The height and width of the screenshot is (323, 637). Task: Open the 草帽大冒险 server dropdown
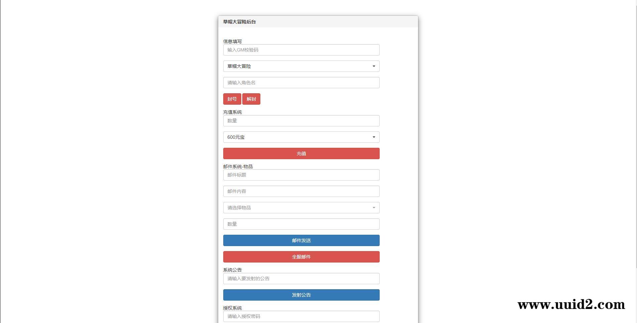click(x=301, y=66)
